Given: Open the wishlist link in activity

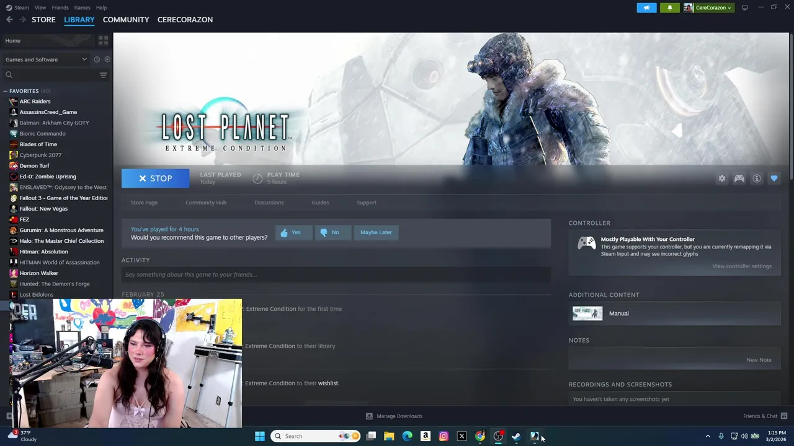Looking at the screenshot, I should pos(328,383).
